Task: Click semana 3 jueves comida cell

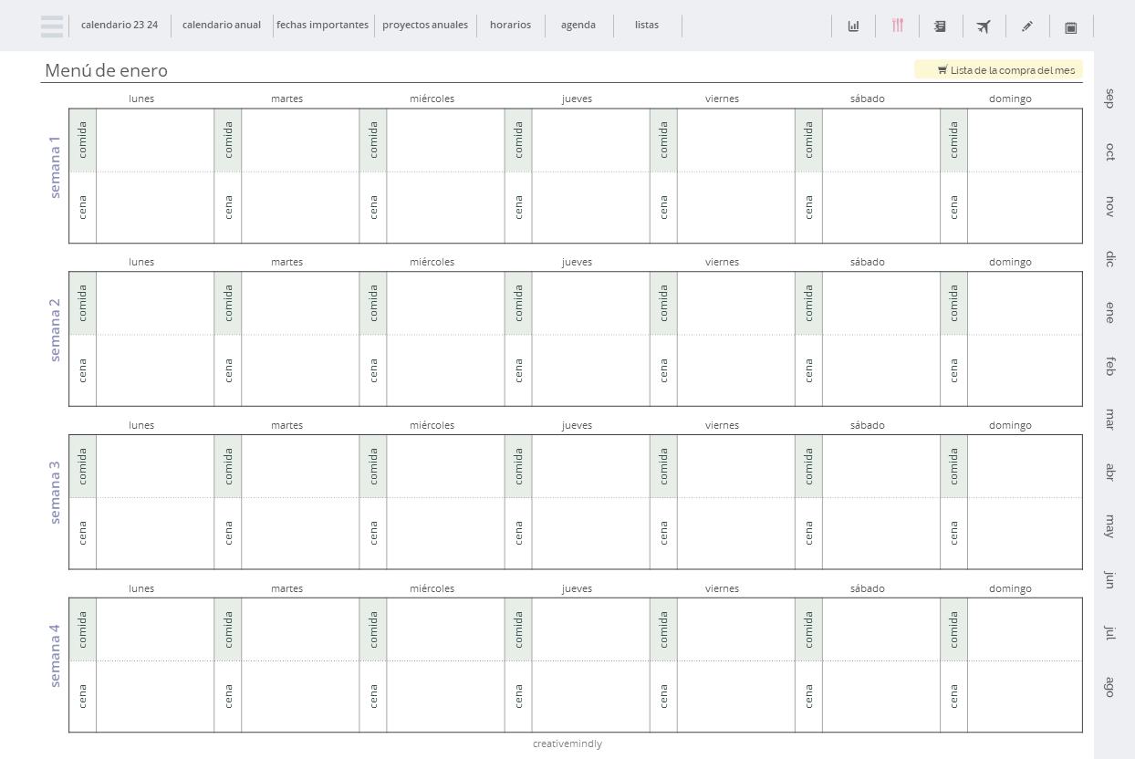Action: (x=590, y=466)
